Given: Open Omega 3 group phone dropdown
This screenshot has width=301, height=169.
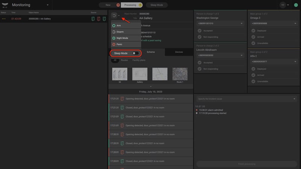Looking at the screenshot, I should [274, 23].
